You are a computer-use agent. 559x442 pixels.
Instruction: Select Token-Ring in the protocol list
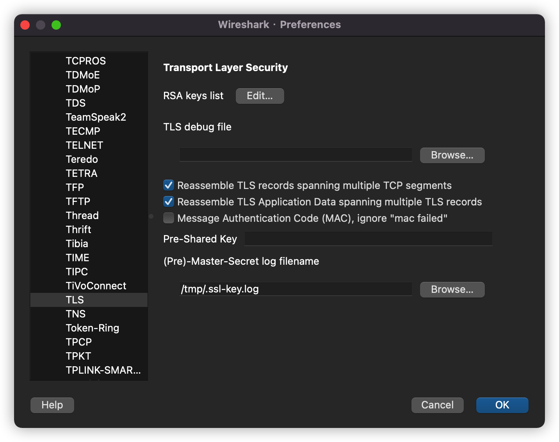tap(93, 328)
